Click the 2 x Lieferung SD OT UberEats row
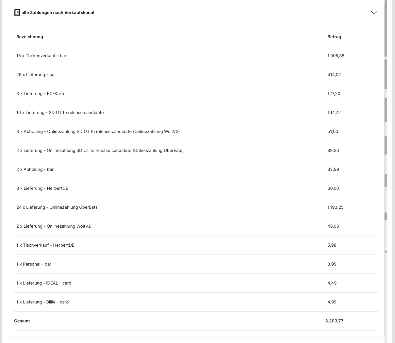The width and height of the screenshot is (395, 343). coord(100,151)
